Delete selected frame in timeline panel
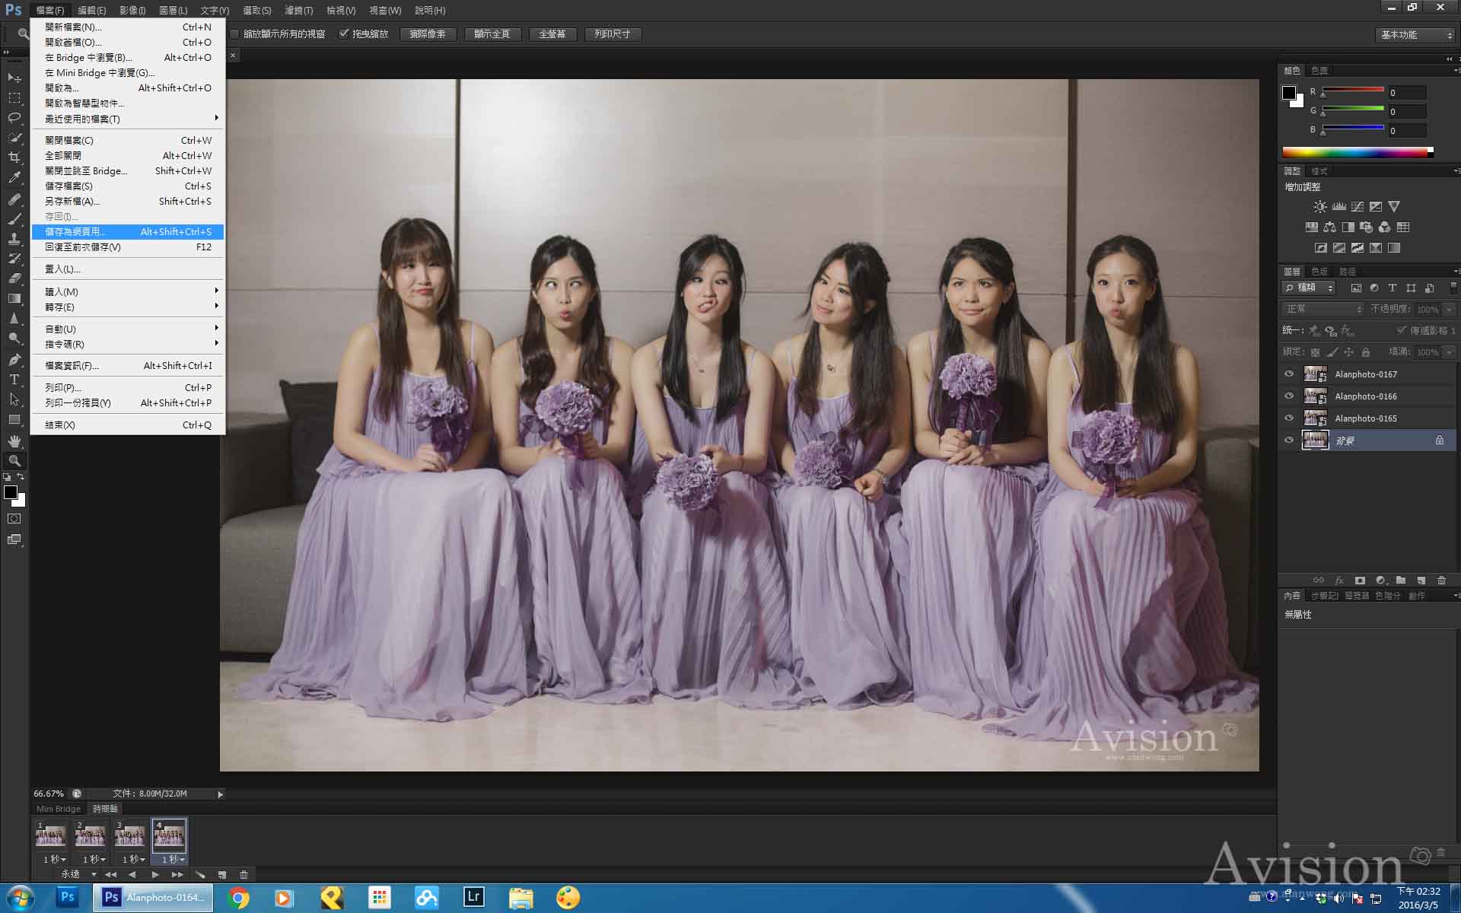1461x913 pixels. point(244,875)
